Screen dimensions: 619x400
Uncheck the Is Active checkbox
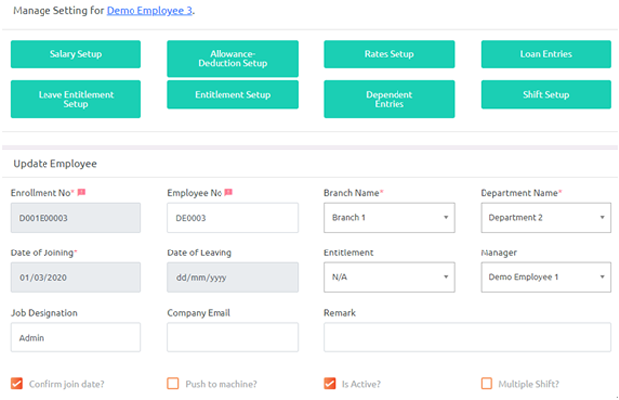click(x=330, y=383)
